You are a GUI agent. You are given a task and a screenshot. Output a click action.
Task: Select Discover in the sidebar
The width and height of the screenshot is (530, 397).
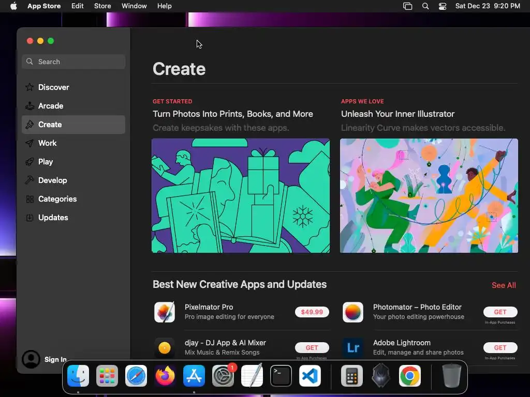pyautogui.click(x=73, y=87)
